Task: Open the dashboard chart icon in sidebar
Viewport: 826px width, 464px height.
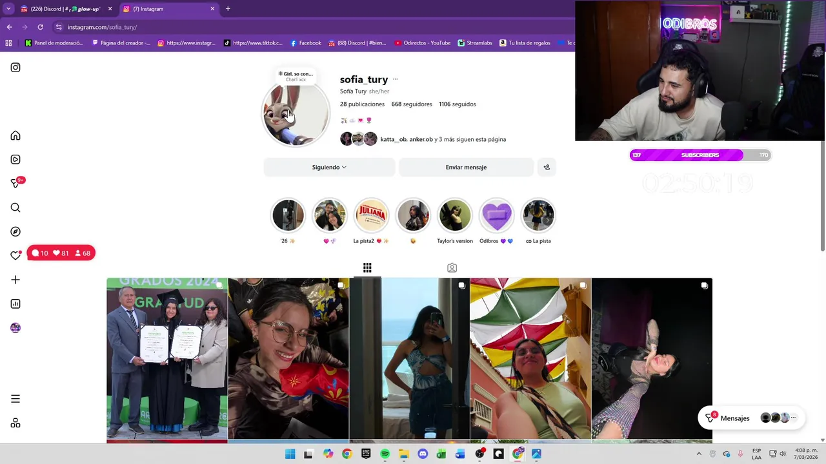Action: coord(15,304)
